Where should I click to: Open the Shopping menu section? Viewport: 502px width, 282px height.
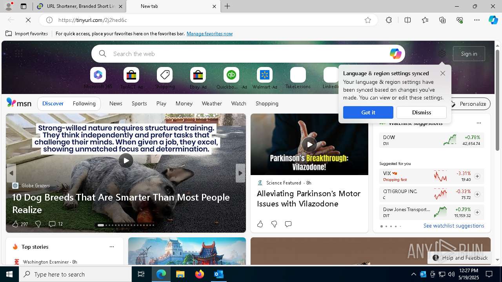point(267,103)
